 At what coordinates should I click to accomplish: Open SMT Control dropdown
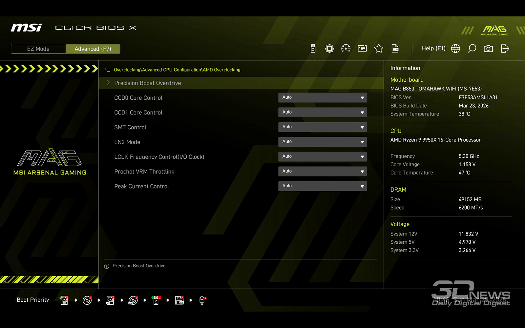pos(323,127)
